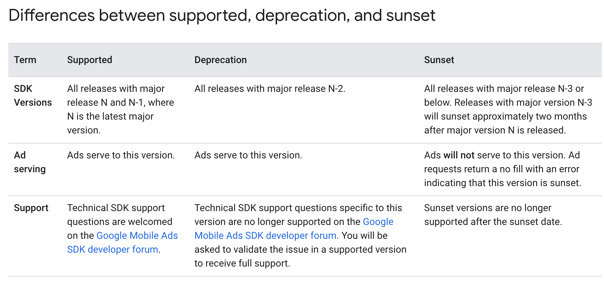Open the developer forum link in Supported column
This screenshot has width=604, height=287.
coord(122,242)
